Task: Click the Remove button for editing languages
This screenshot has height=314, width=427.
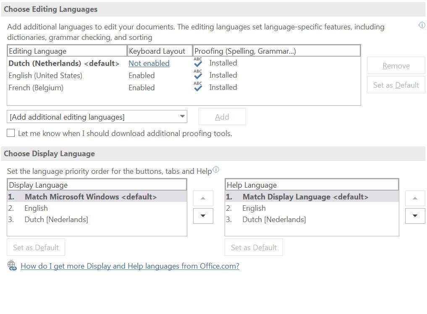Action: 396,66
